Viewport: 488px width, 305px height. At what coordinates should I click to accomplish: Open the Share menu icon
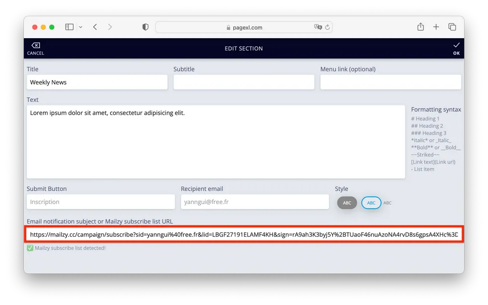(420, 27)
